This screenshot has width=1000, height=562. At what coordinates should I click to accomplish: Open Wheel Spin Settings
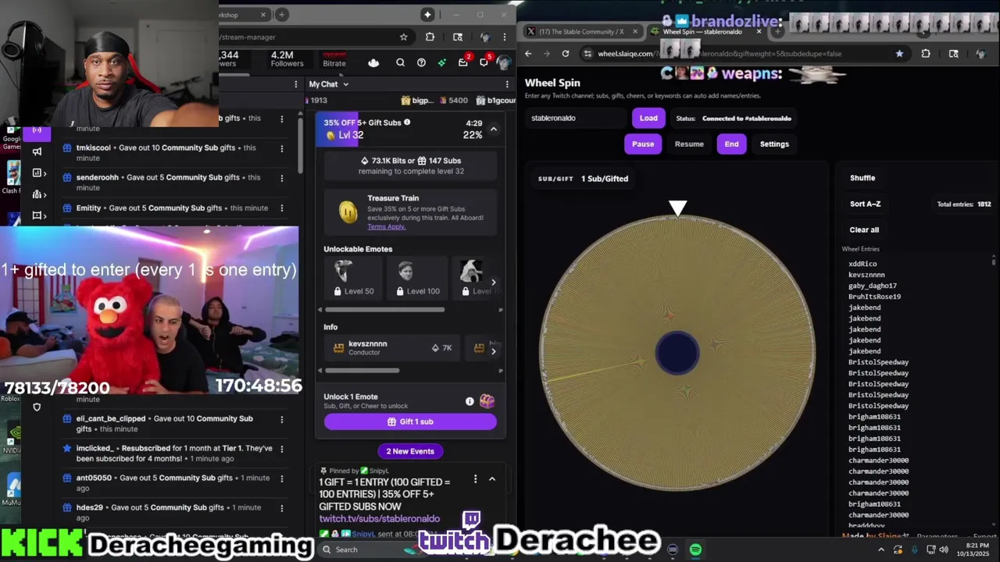774,144
